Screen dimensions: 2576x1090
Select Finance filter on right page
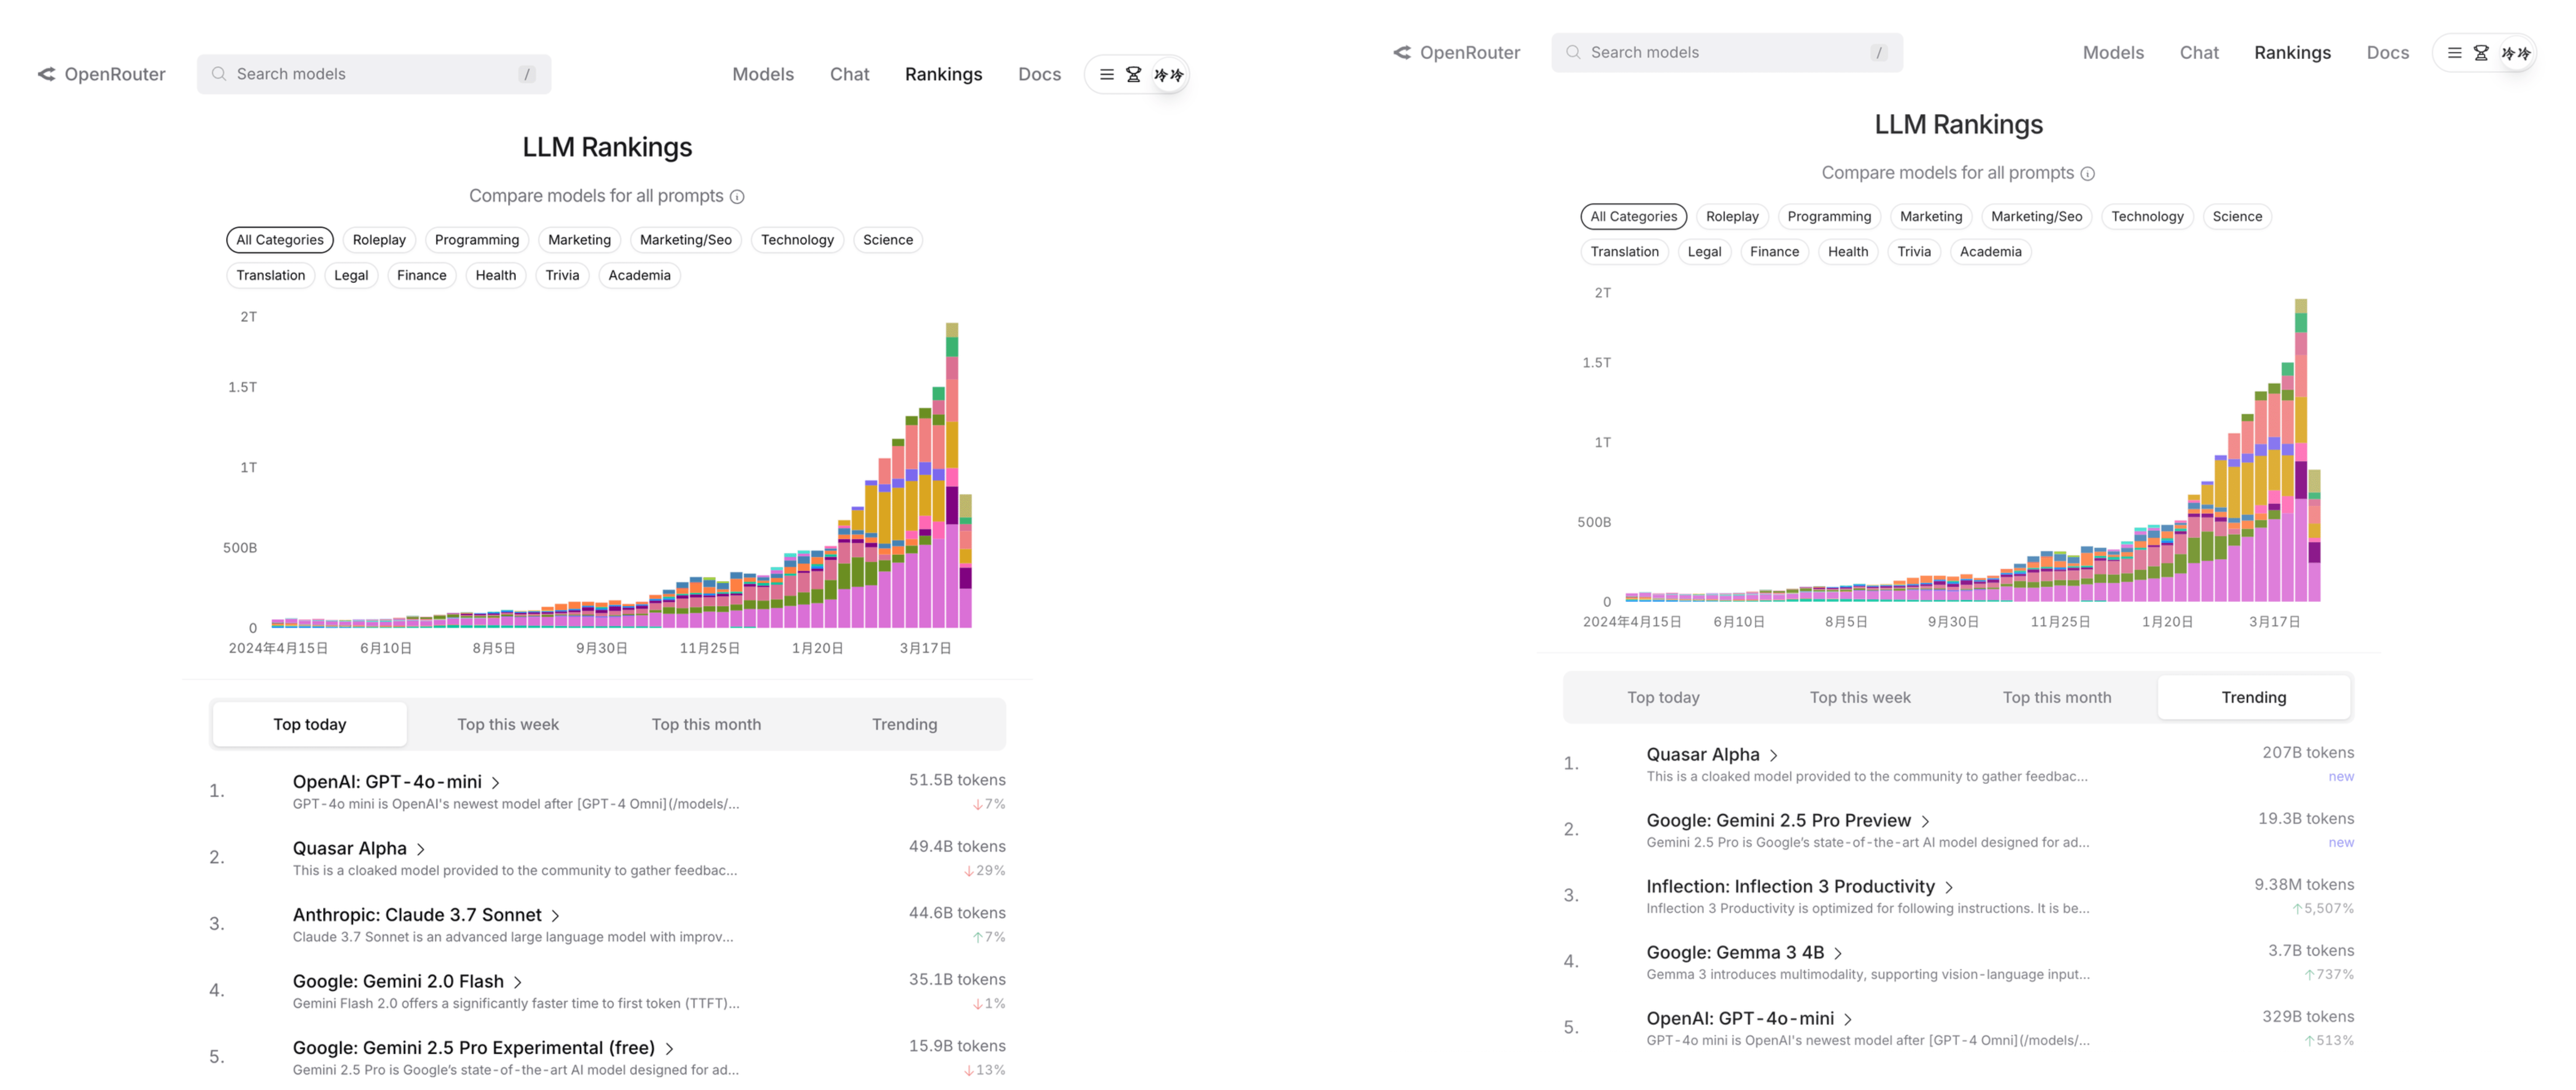pyautogui.click(x=1774, y=252)
